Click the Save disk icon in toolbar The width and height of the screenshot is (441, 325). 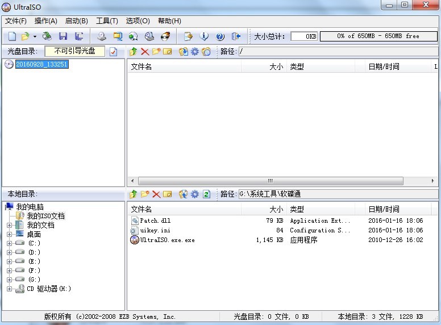pos(63,36)
